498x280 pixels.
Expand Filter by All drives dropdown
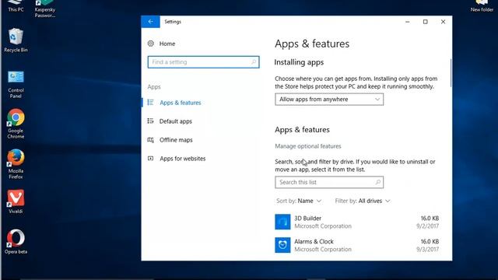click(363, 201)
